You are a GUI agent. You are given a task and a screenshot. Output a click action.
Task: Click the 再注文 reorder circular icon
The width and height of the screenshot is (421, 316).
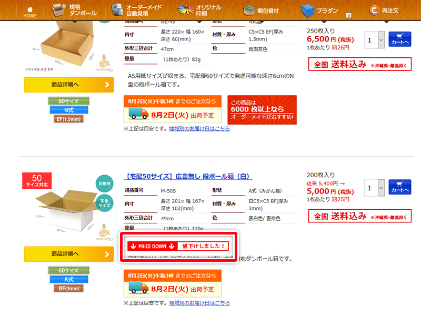374,11
